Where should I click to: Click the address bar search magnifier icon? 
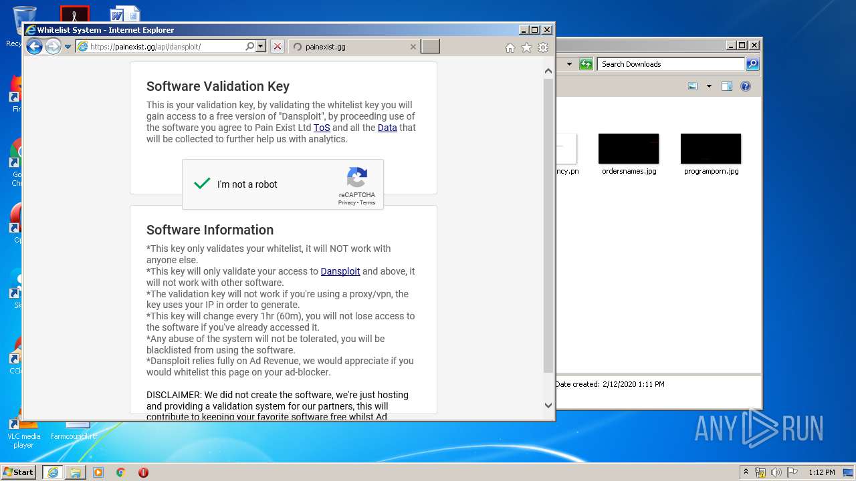(250, 47)
